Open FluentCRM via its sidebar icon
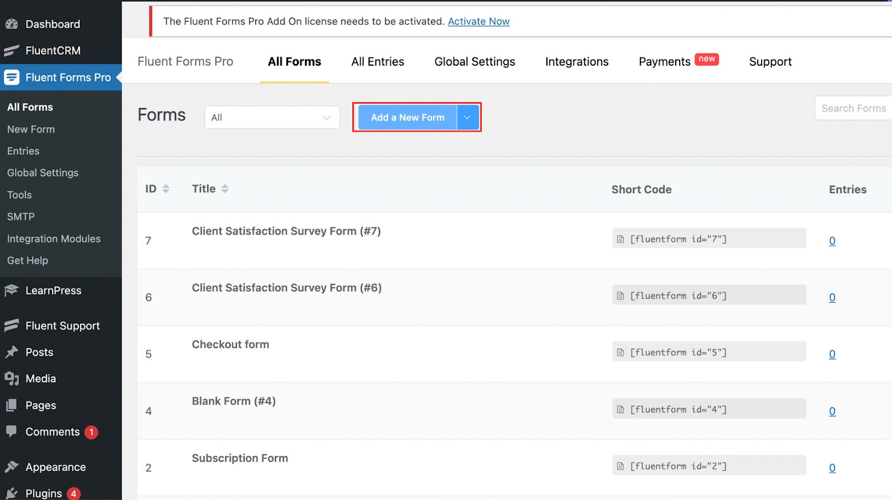 [x=12, y=51]
